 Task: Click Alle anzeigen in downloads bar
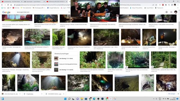[172, 94]
